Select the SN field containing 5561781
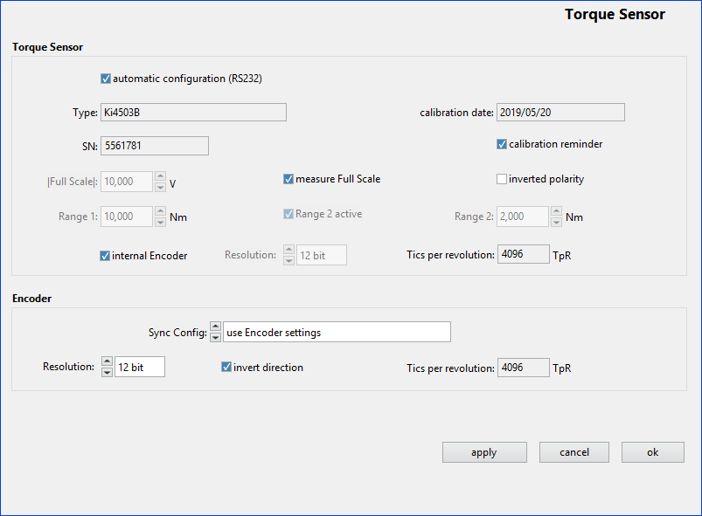Screen dimensions: 702x516 [x=155, y=145]
